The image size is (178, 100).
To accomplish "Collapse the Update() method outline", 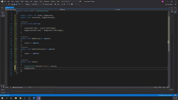I will coord(16,24).
